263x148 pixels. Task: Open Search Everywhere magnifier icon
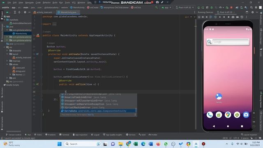coord(251,7)
